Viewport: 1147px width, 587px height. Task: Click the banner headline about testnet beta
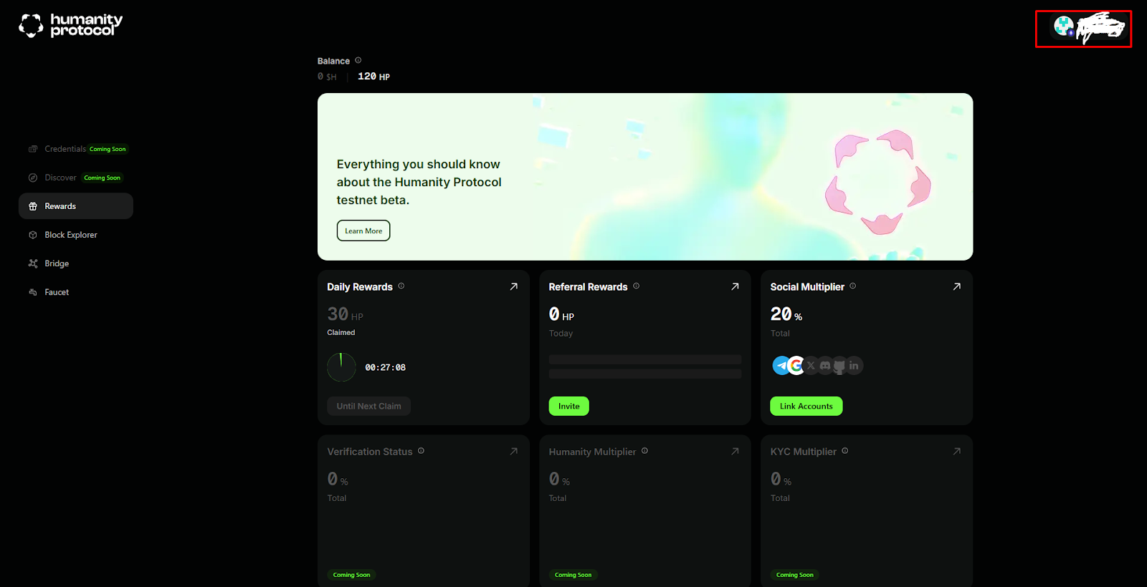(x=419, y=182)
